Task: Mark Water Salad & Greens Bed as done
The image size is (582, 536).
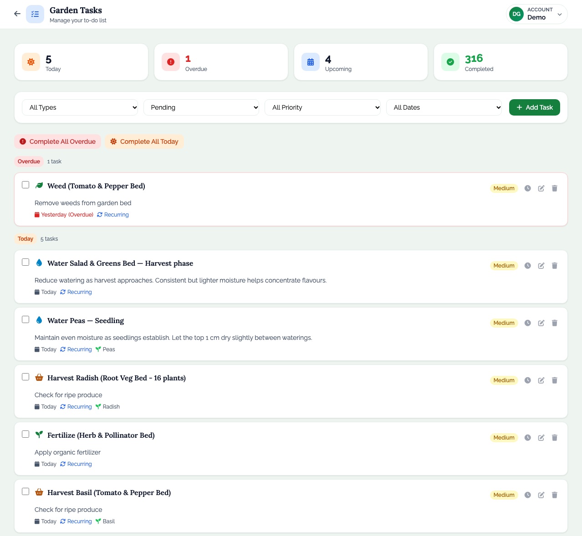Action: [26, 262]
